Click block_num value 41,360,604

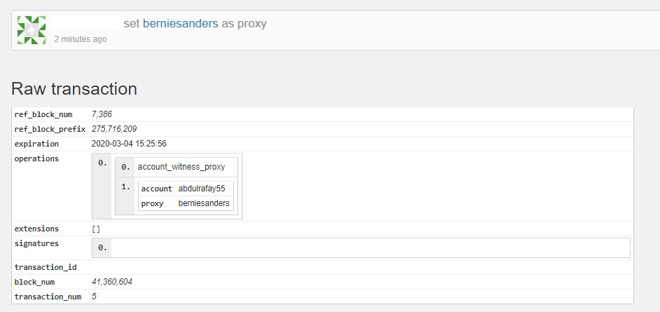(x=112, y=282)
